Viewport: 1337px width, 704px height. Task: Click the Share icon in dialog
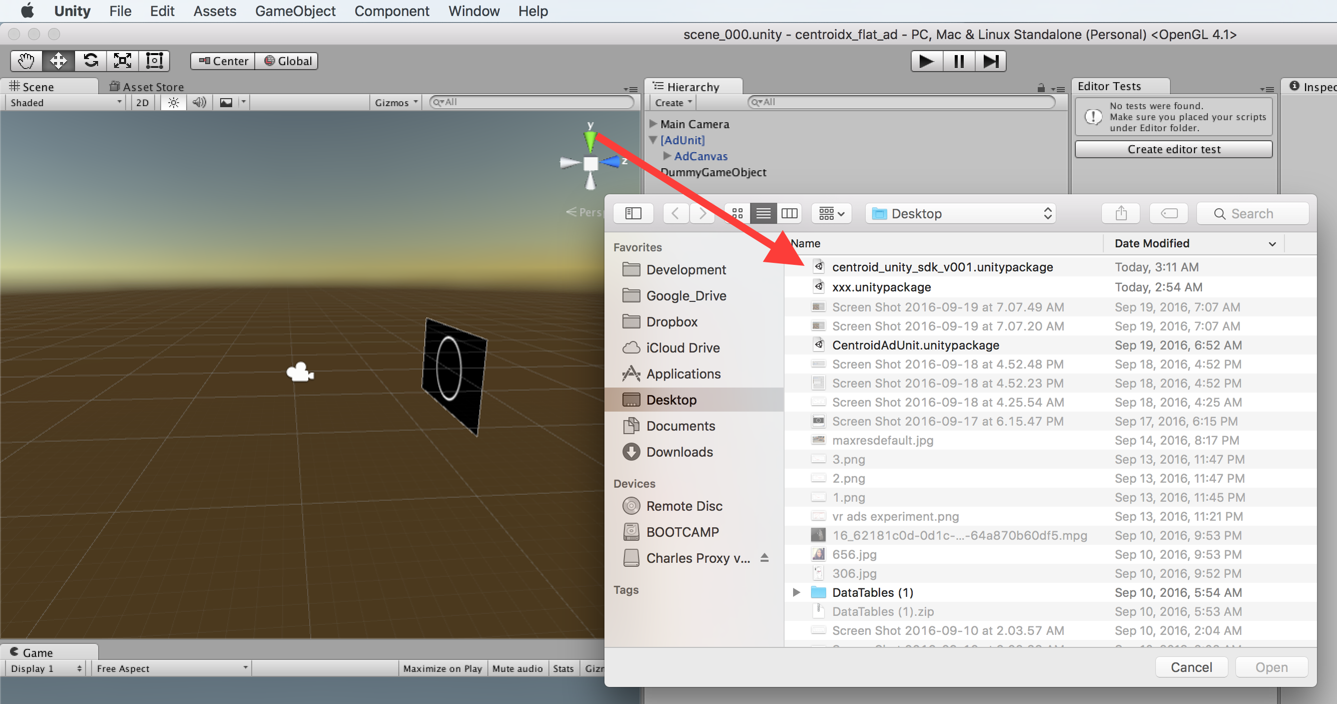(1121, 213)
